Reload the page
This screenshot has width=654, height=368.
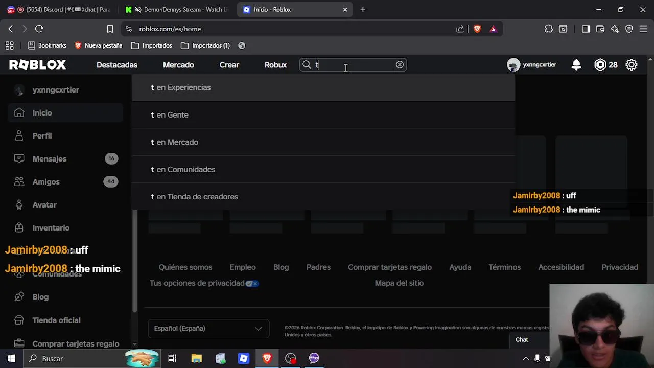pyautogui.click(x=39, y=29)
